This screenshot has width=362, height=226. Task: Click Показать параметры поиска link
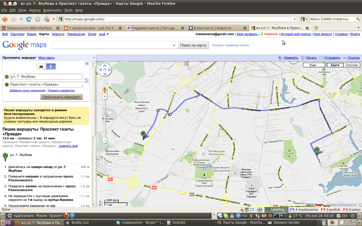click(230, 45)
